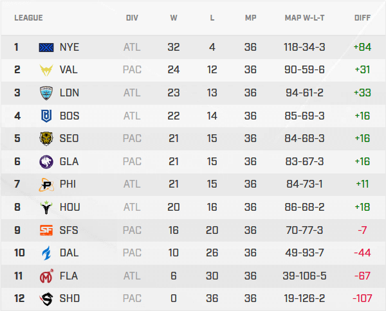
Task: Click the MAP W-L-T column header
Action: (304, 18)
